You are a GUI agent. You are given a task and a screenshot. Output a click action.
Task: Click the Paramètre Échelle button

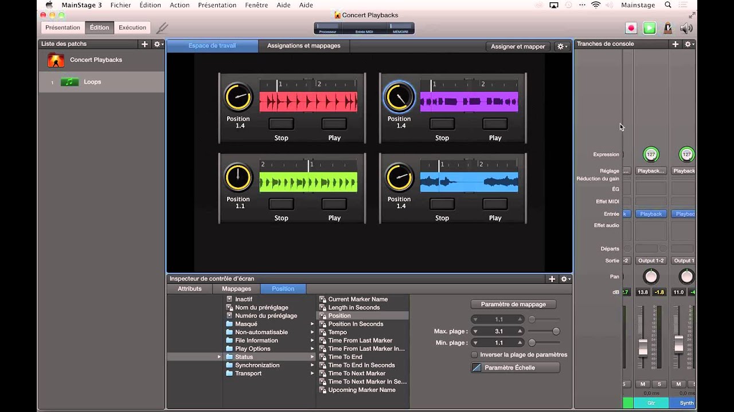(x=515, y=368)
